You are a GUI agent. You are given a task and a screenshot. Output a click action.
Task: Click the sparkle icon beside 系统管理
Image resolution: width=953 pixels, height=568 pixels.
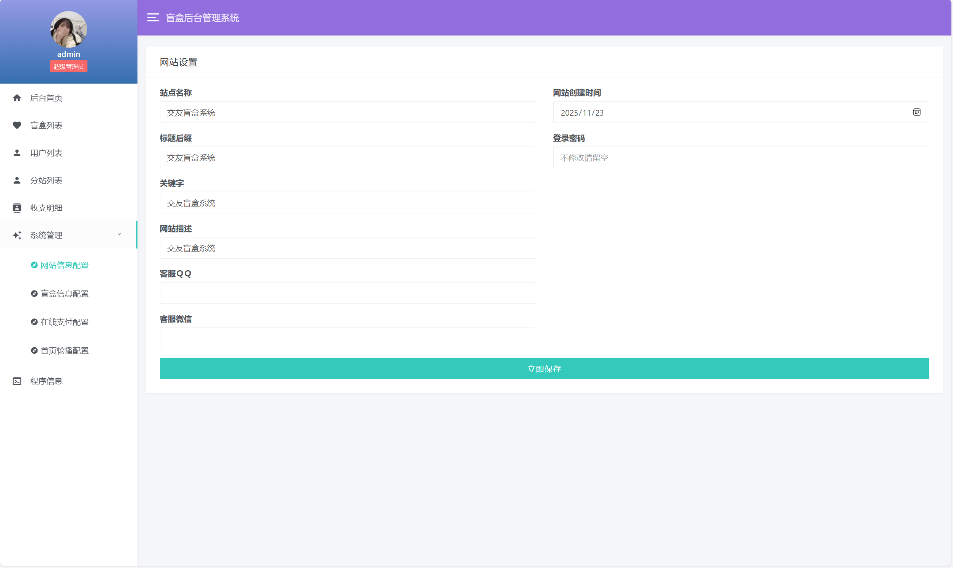pos(17,235)
